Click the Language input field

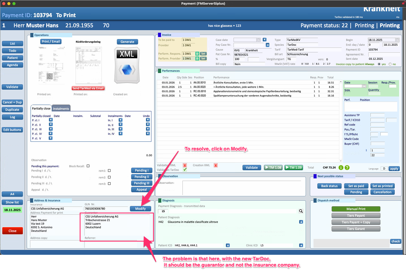[384, 169]
